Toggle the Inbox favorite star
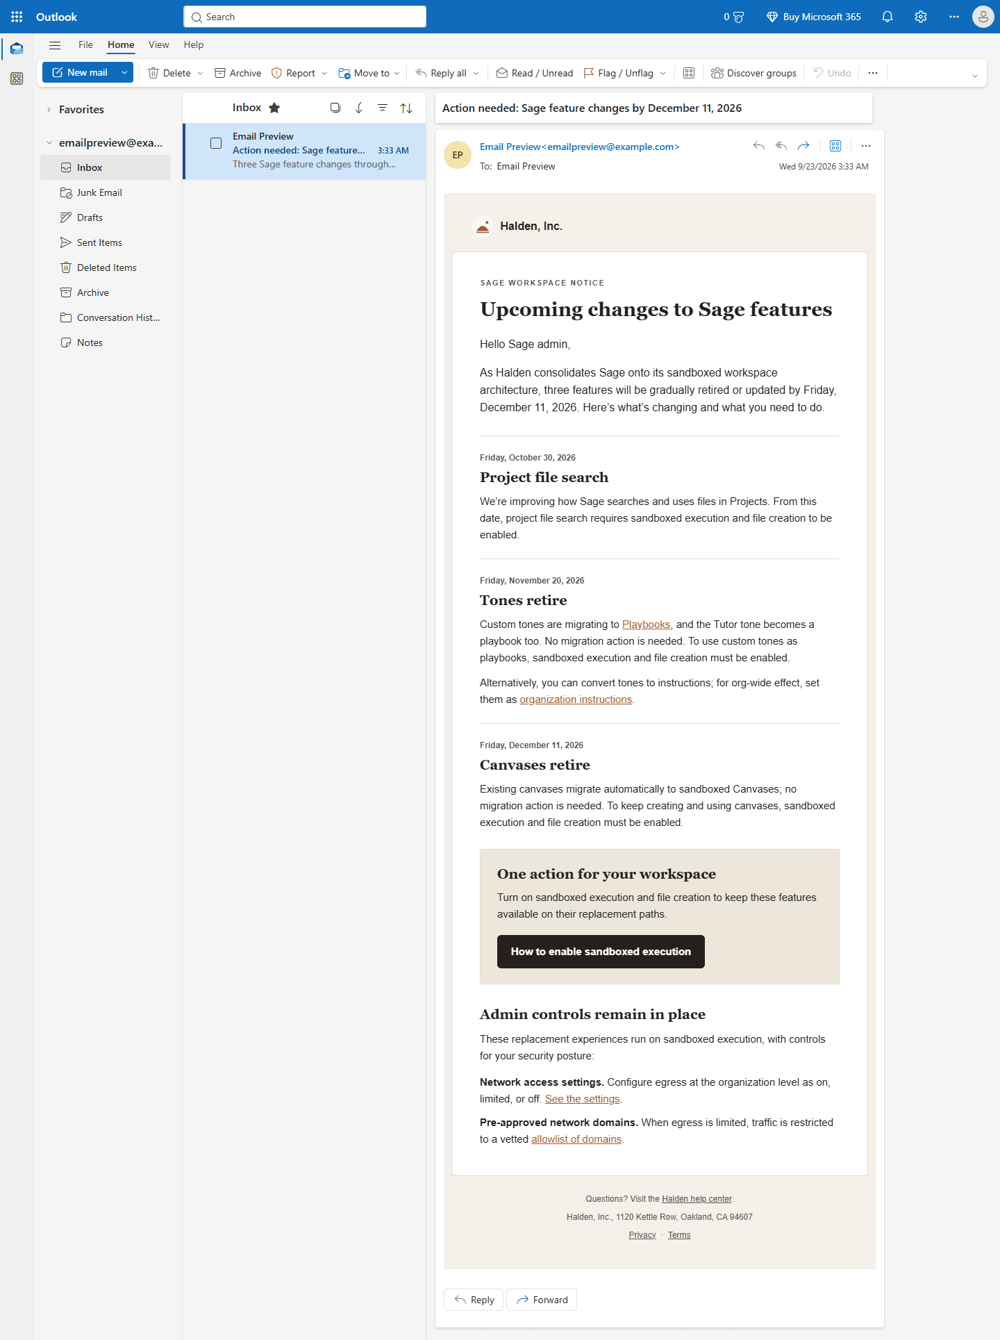 [274, 108]
